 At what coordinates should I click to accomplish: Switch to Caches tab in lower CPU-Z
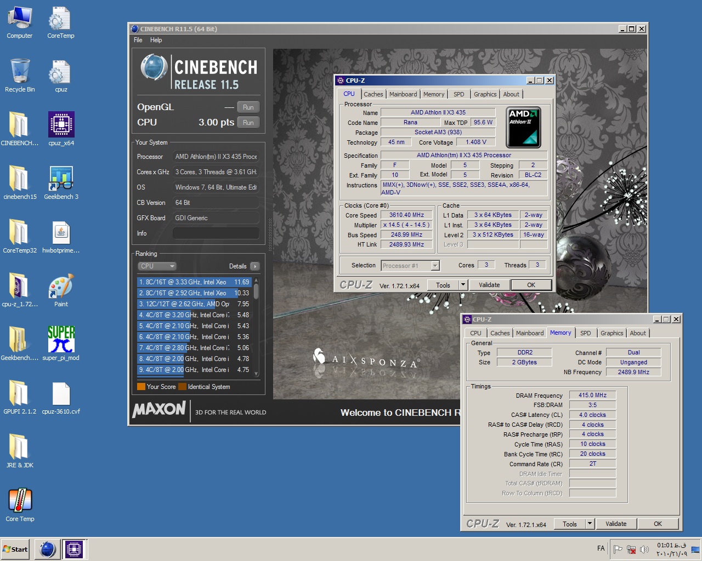coord(500,333)
